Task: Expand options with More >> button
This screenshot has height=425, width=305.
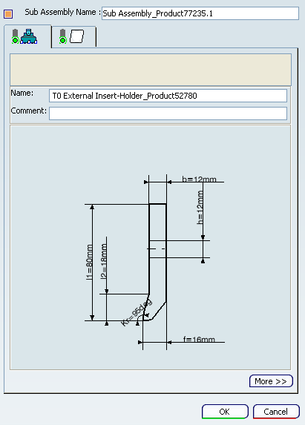Action: 271,381
